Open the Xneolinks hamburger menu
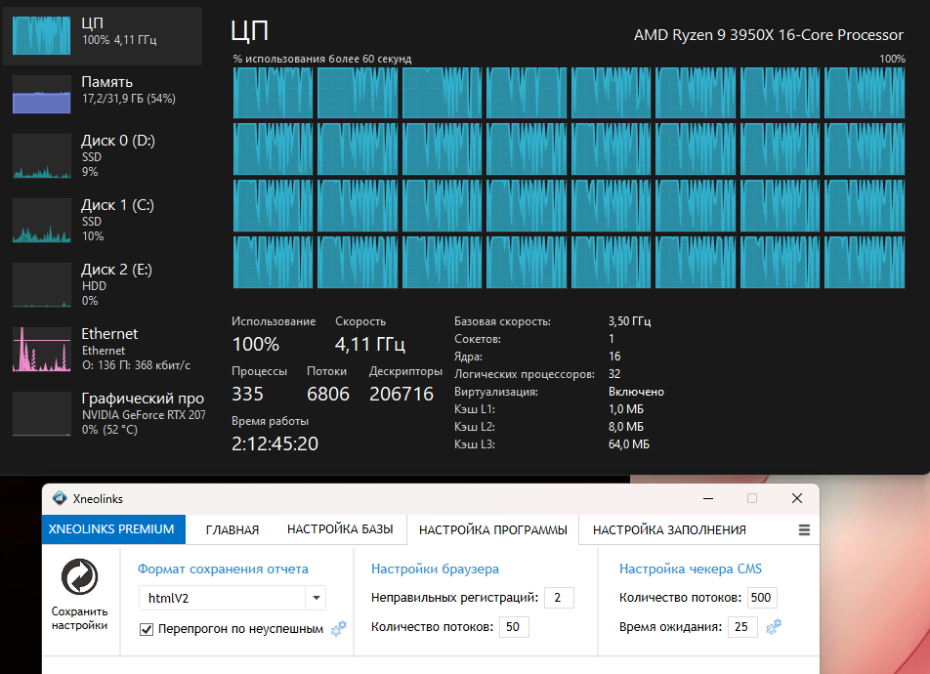 coord(804,529)
